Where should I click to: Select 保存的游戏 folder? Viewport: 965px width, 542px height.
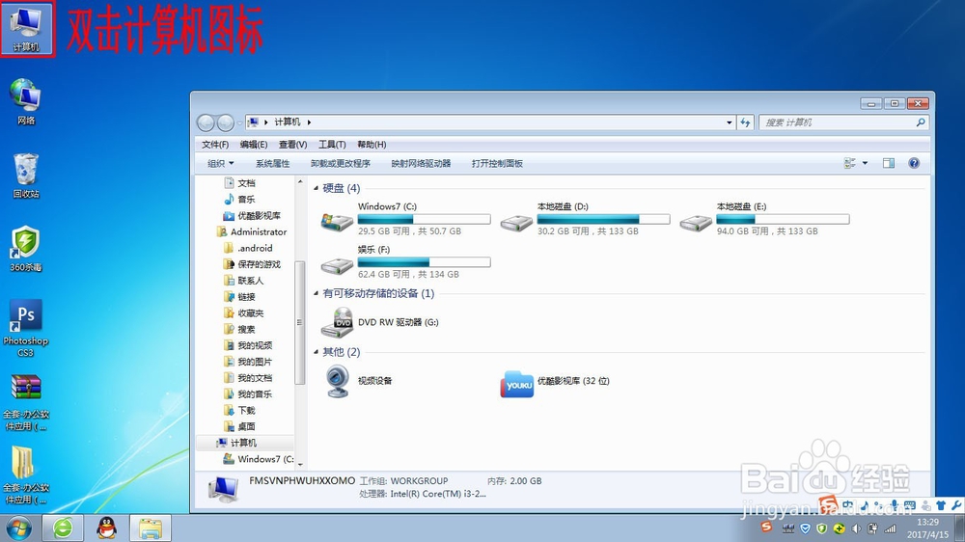[252, 264]
